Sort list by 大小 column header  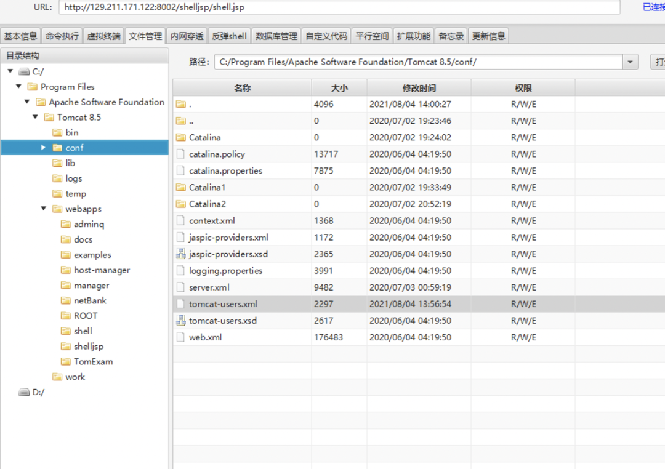tap(339, 88)
